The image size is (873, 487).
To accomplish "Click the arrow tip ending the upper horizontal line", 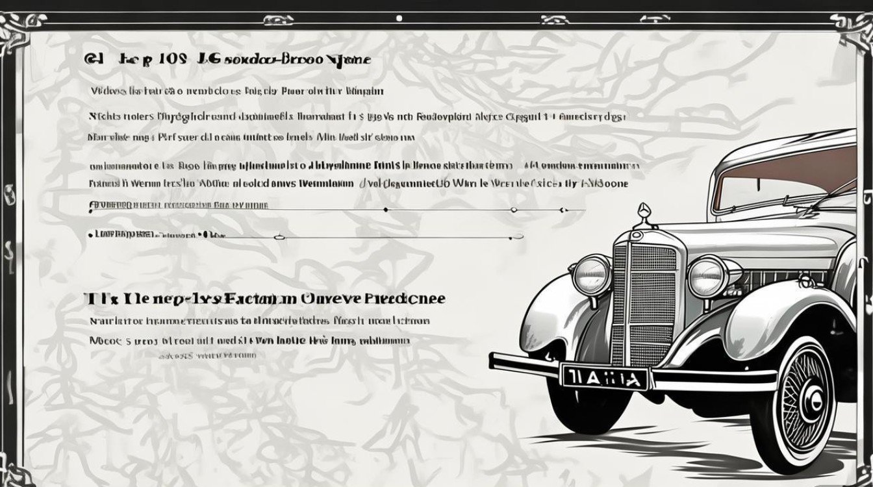I will (564, 210).
